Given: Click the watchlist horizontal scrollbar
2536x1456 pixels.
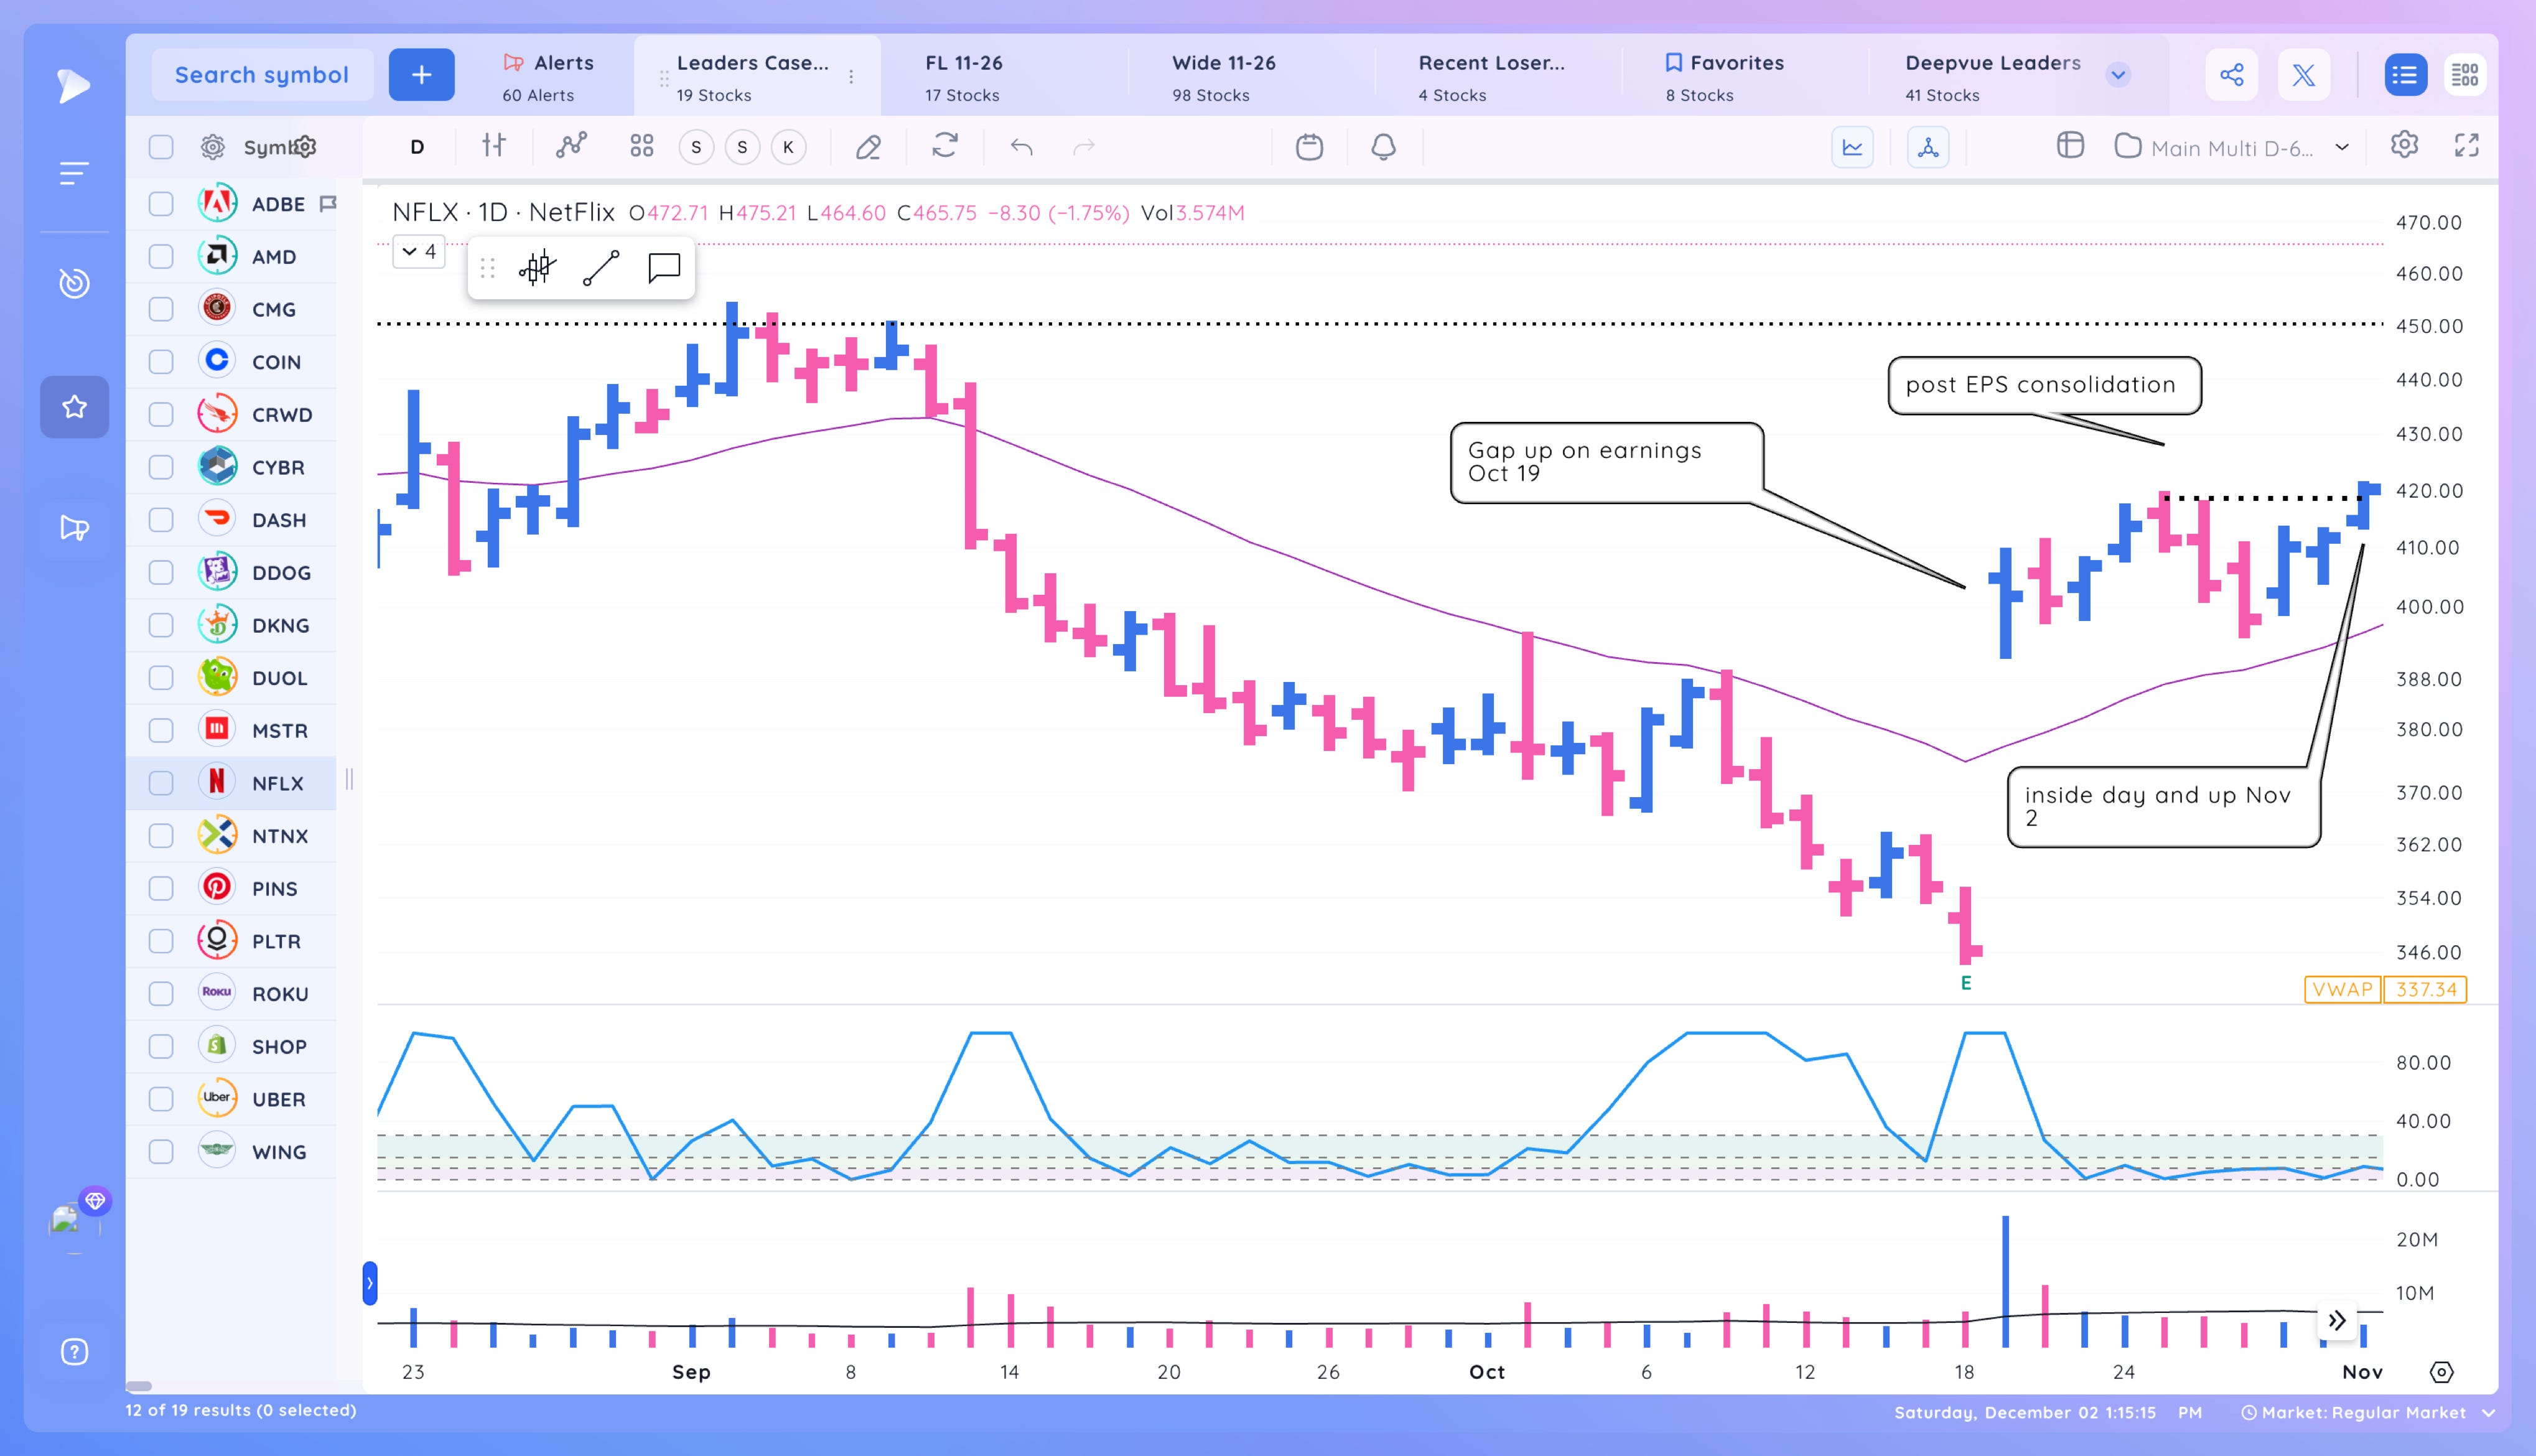Looking at the screenshot, I should coord(139,1386).
